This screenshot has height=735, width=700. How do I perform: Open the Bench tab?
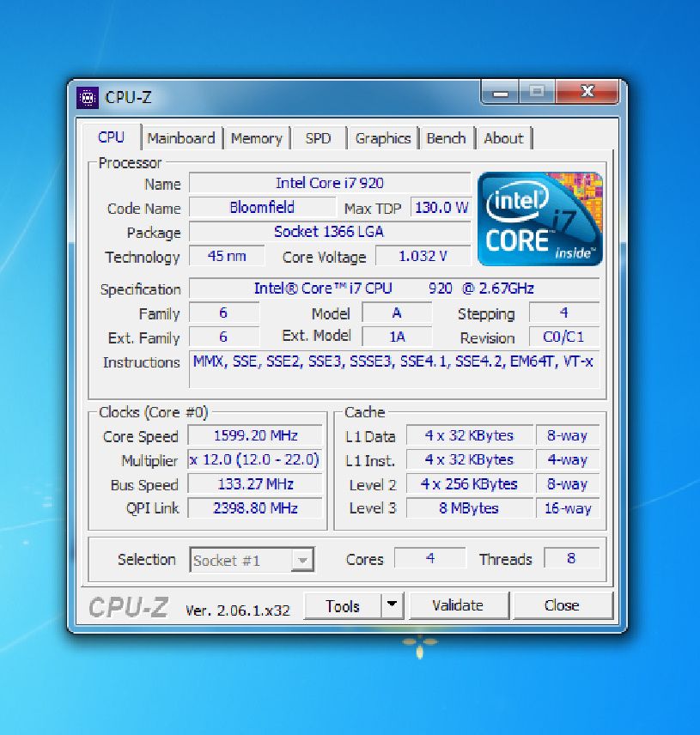446,138
